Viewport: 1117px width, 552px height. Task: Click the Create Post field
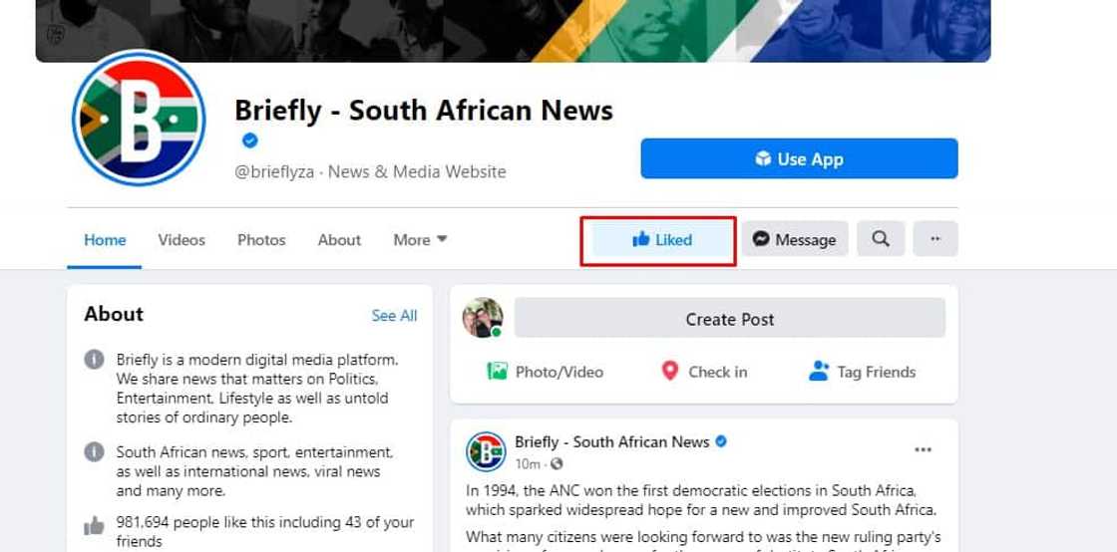pyautogui.click(x=729, y=319)
